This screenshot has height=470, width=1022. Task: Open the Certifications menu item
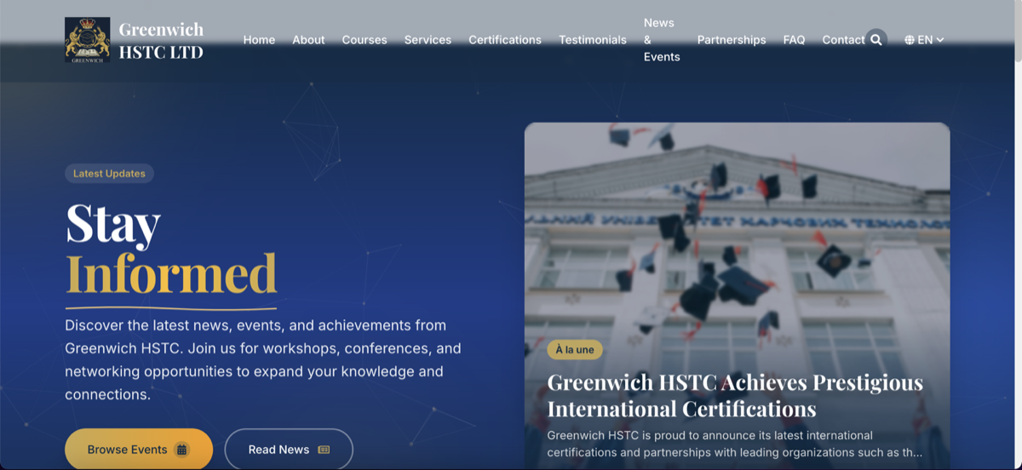(505, 40)
